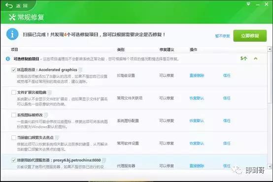Trust the 系统图标被修改 item via 信任

(x=227, y=121)
